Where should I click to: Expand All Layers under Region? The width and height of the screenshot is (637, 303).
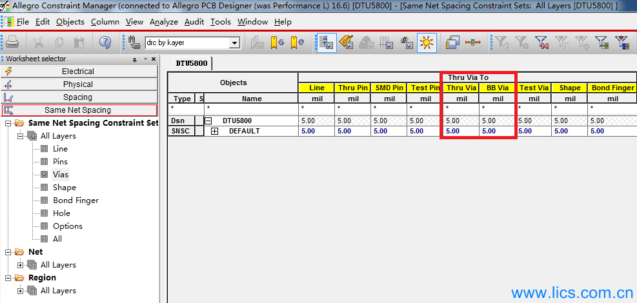[x=21, y=291]
